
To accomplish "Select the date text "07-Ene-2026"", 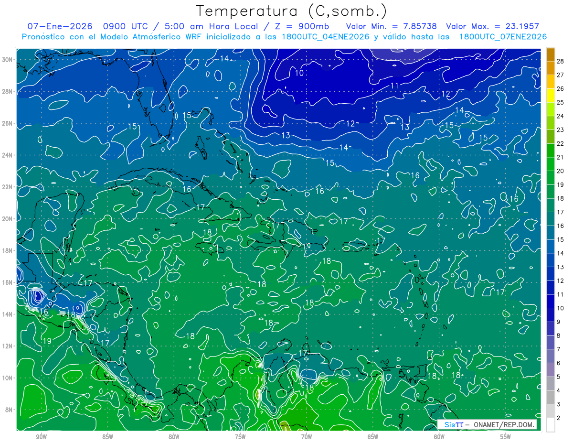I will tap(61, 26).
